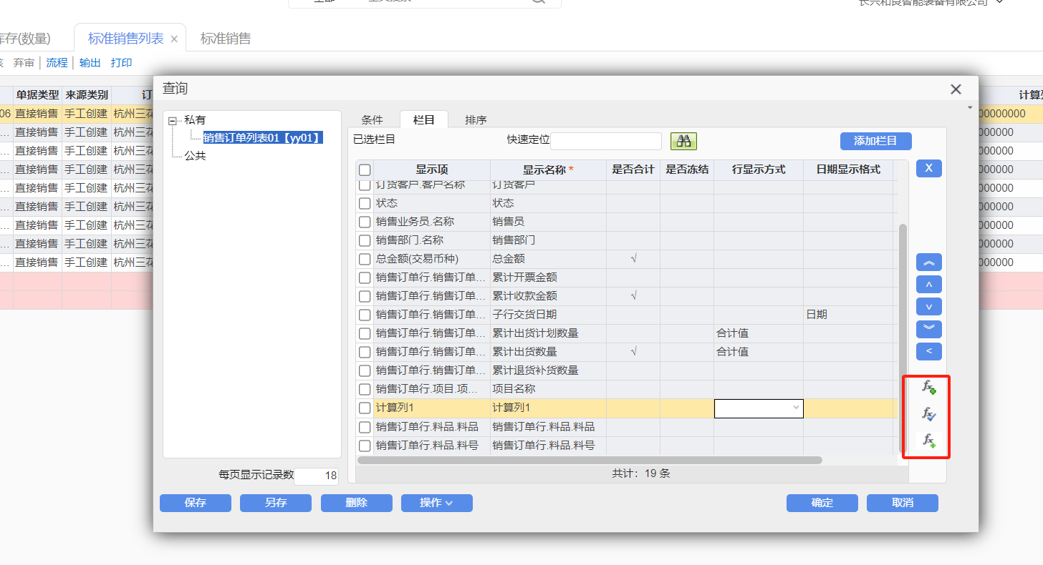Open the 行显示方式 dropdown in 计算列1 row

tap(796, 408)
